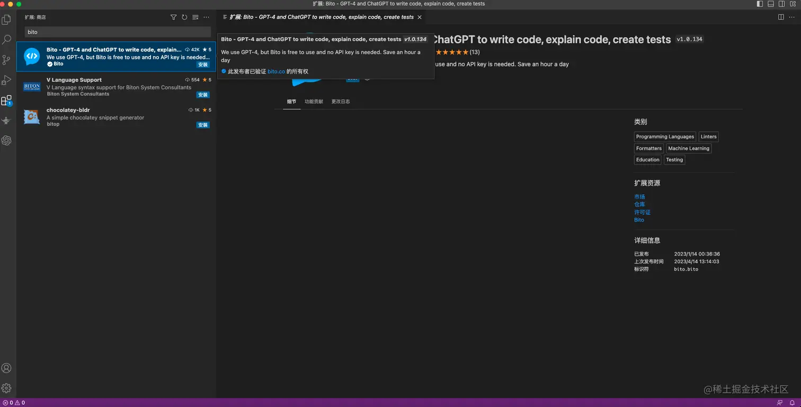Click the chocolatey-bldr thumbnail icon
The width and height of the screenshot is (801, 407).
(x=32, y=116)
